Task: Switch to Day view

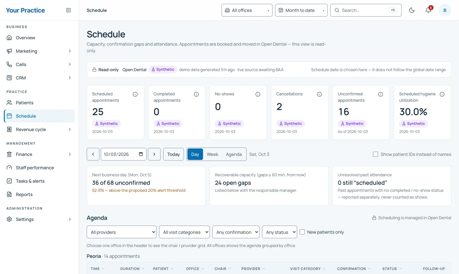Action: pyautogui.click(x=195, y=154)
